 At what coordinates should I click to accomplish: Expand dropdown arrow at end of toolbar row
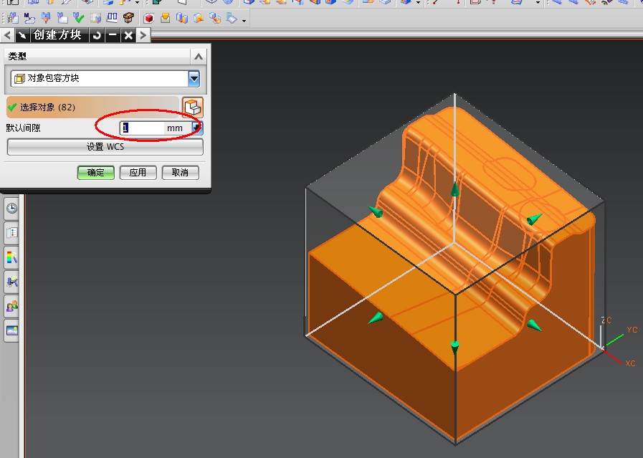(x=244, y=20)
